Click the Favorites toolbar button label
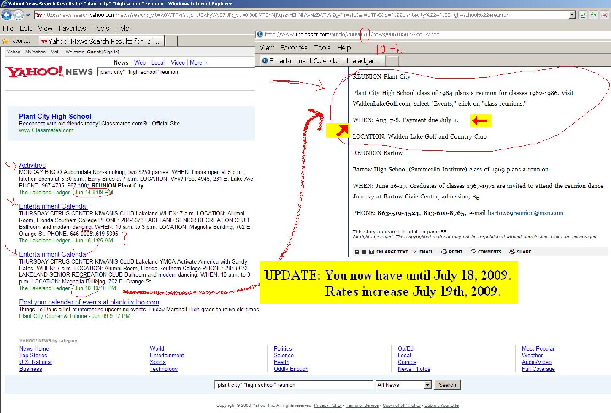Viewport: 611px width, 413px height. tap(20, 41)
